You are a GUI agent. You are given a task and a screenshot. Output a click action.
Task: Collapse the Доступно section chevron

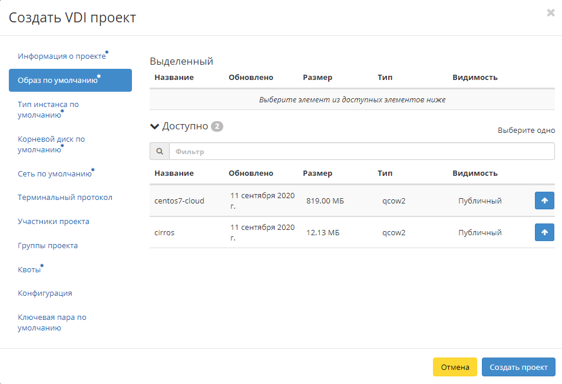[x=155, y=126]
